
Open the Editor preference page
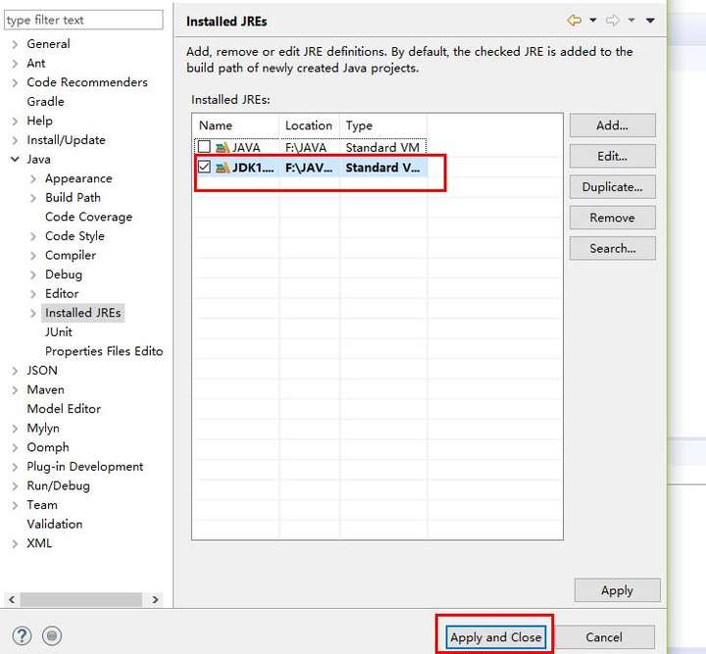(62, 294)
